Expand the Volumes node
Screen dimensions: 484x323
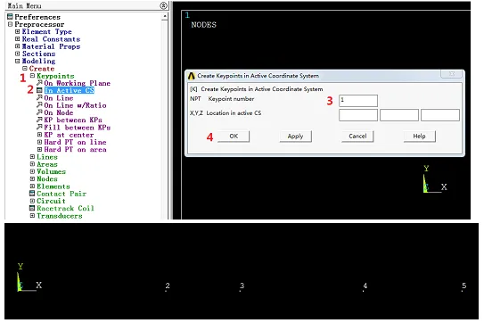[32, 171]
